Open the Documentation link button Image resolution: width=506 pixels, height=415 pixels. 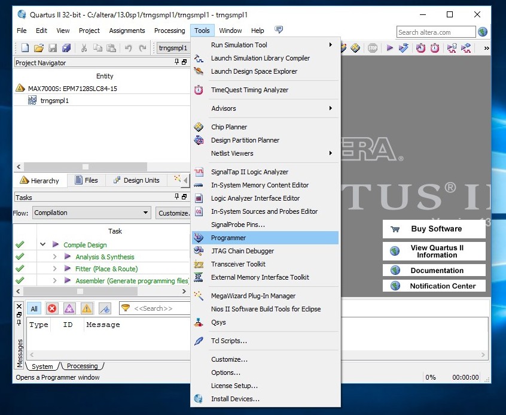434,270
